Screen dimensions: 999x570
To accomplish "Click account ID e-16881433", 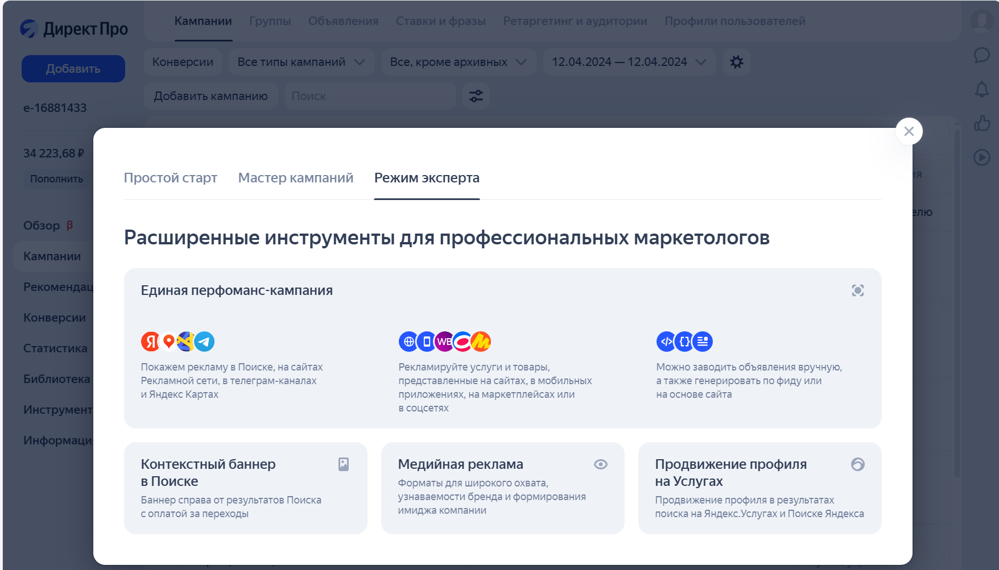I will coord(55,108).
